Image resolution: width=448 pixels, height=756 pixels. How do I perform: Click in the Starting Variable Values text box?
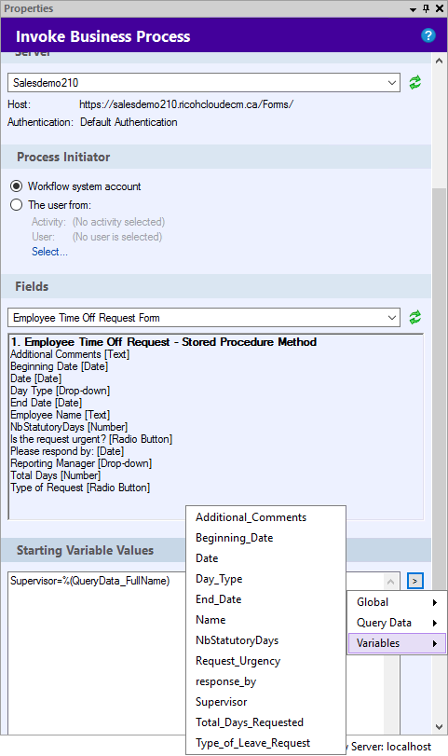click(96, 653)
